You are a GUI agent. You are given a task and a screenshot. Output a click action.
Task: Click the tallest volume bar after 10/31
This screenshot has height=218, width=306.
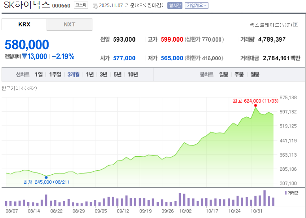click(x=265, y=198)
